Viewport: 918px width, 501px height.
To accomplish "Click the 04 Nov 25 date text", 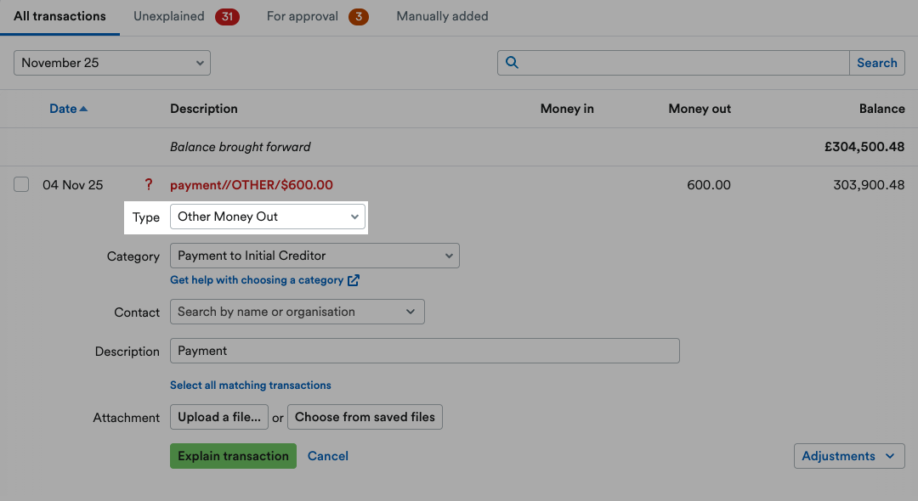I will [x=72, y=185].
